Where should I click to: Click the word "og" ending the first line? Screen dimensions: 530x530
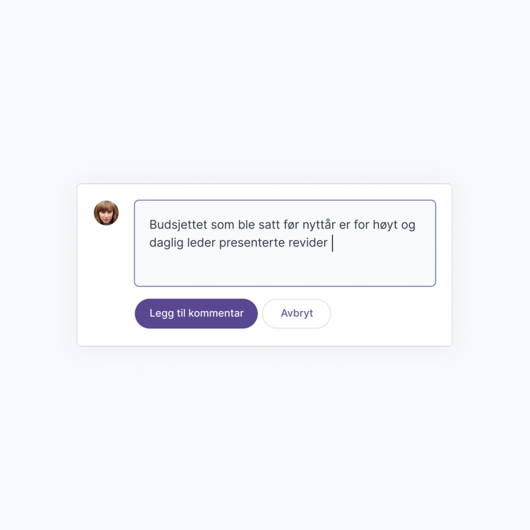(408, 225)
